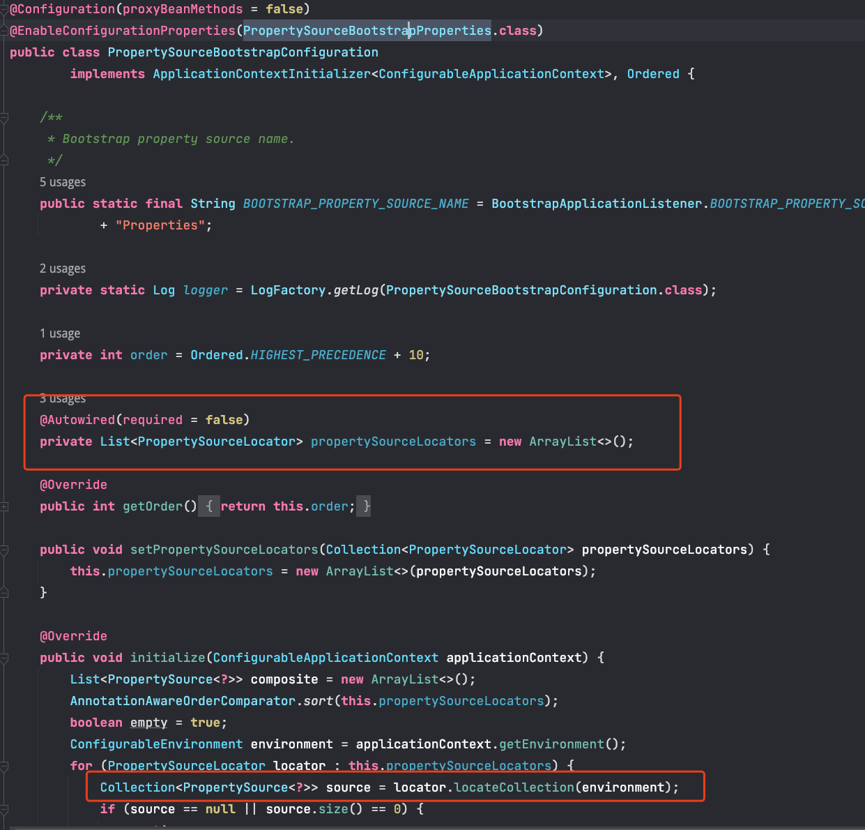Click the @Override above initialize method

pyautogui.click(x=73, y=636)
